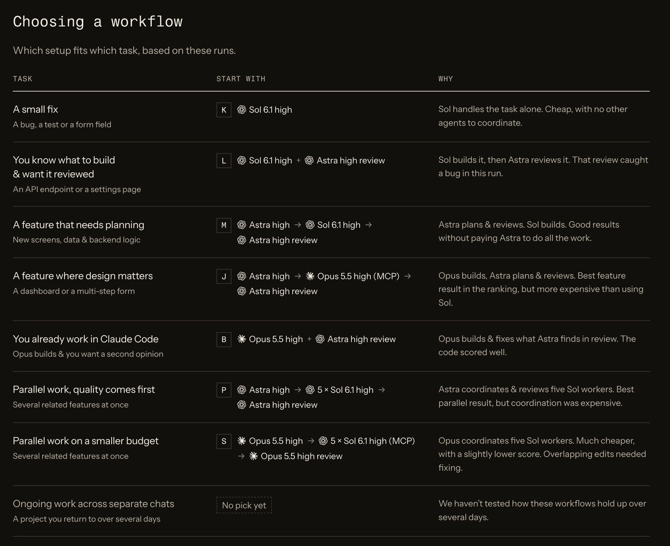Select the B badge for Claude Code workflow

[224, 339]
